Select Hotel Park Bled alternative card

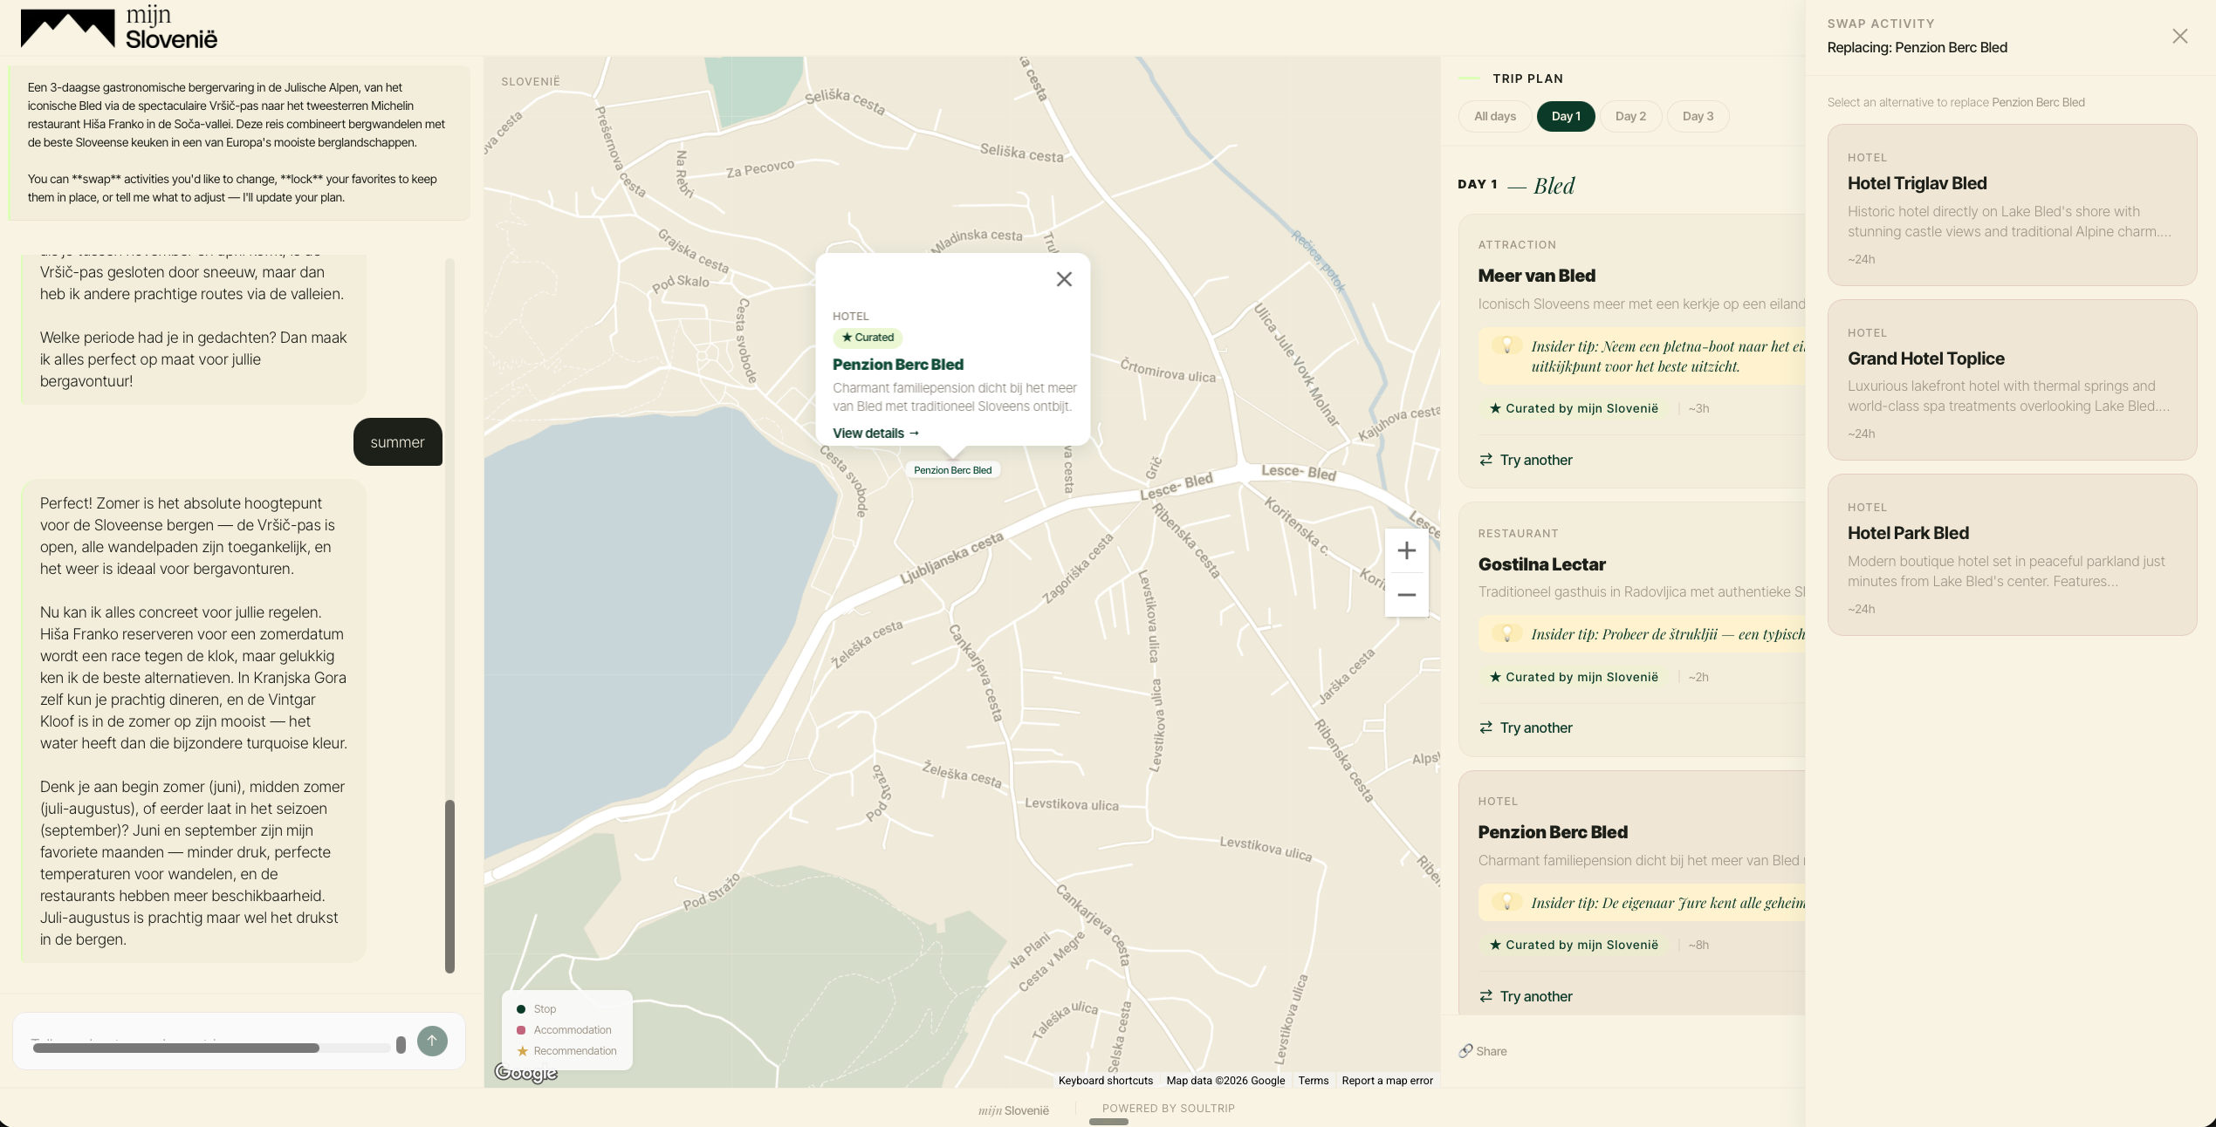click(x=2012, y=555)
